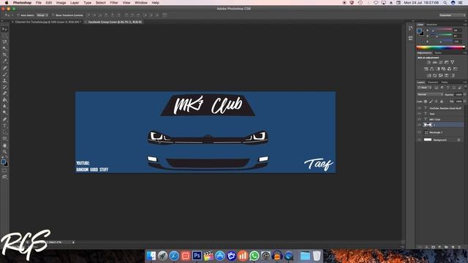This screenshot has height=263, width=468.
Task: Select the Rectangle shape tool
Action: [x=4, y=139]
